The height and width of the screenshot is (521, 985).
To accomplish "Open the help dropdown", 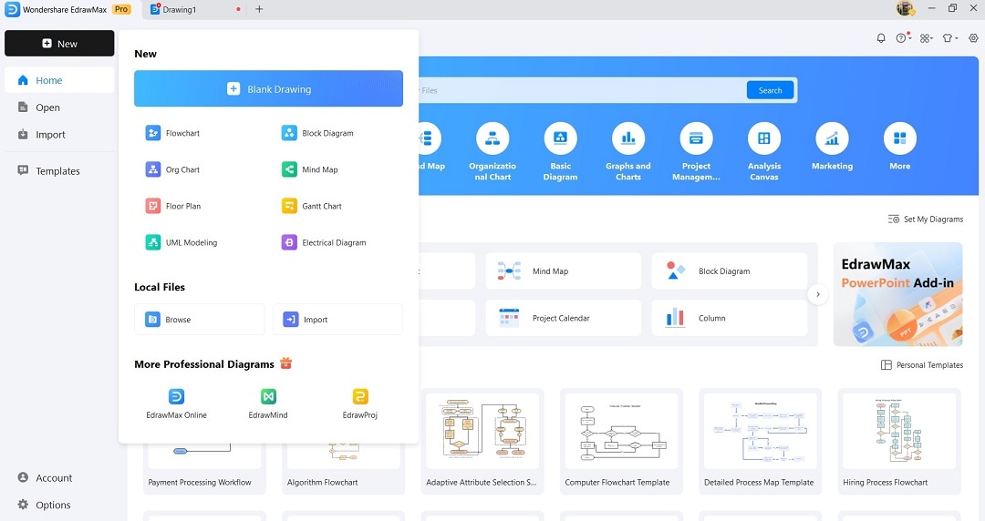I will coord(903,38).
